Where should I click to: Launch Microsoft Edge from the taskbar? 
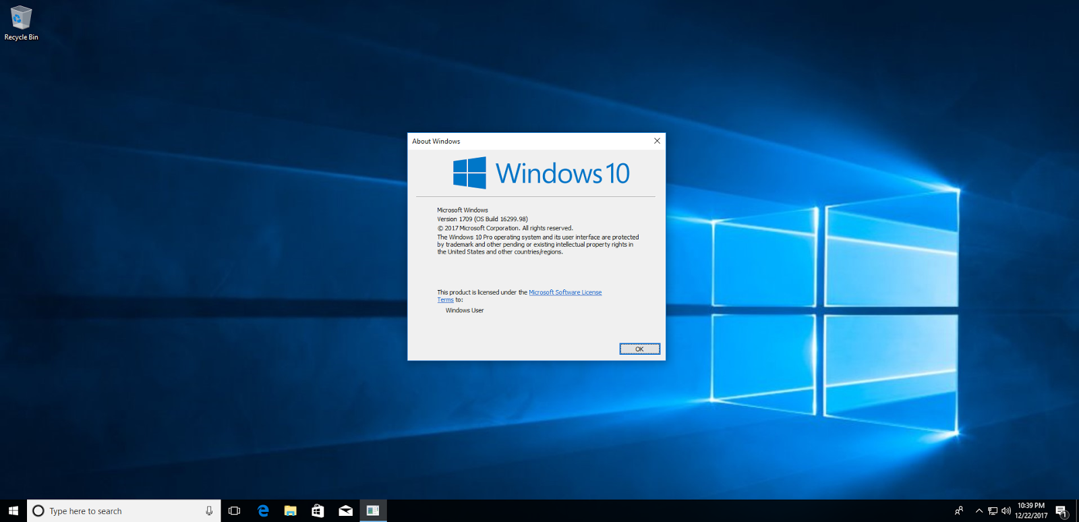(x=263, y=511)
